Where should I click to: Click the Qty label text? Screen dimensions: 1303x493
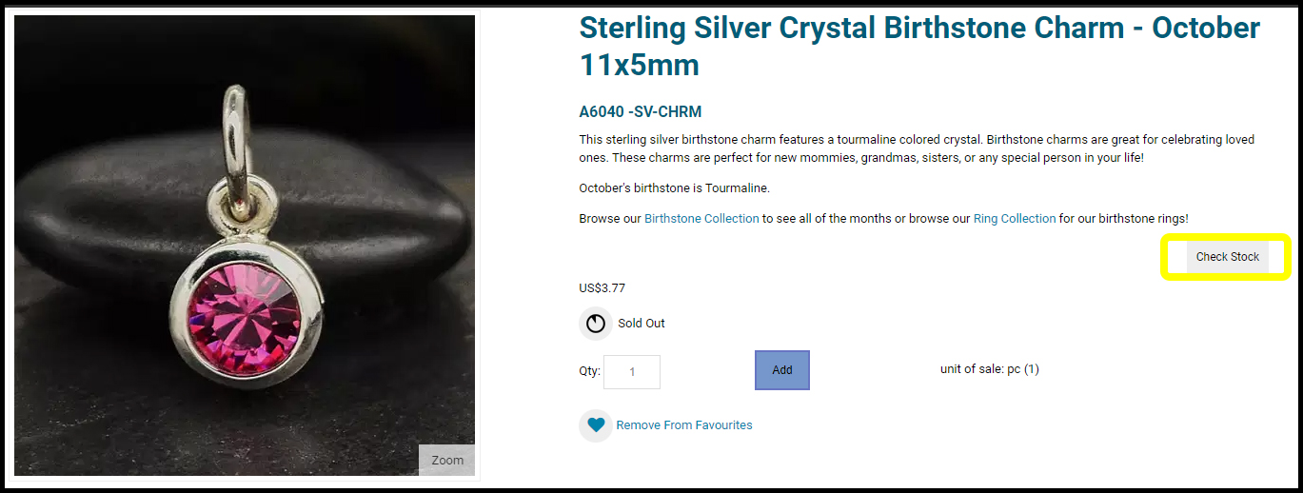click(589, 371)
